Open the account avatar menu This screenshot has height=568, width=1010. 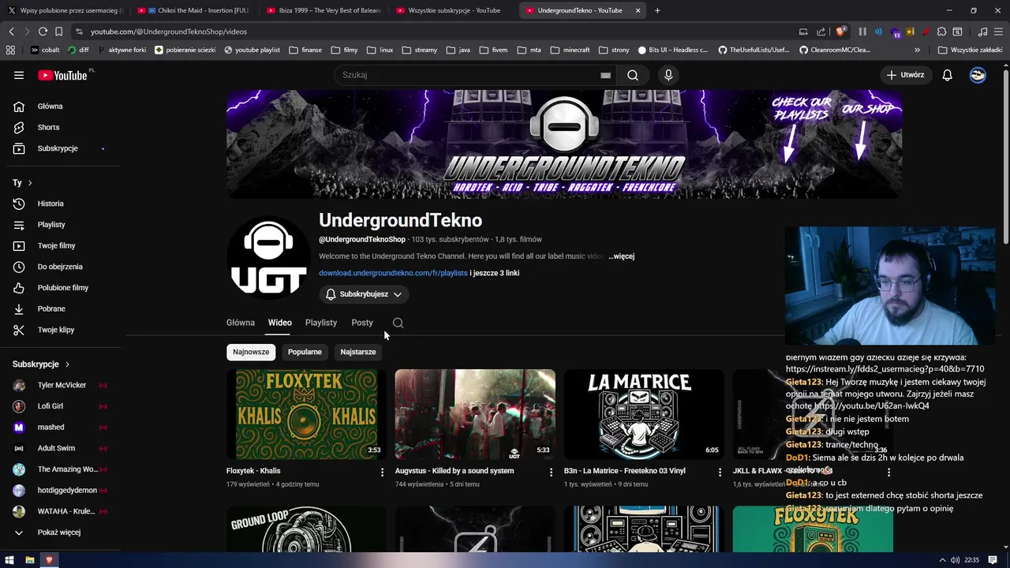978,75
